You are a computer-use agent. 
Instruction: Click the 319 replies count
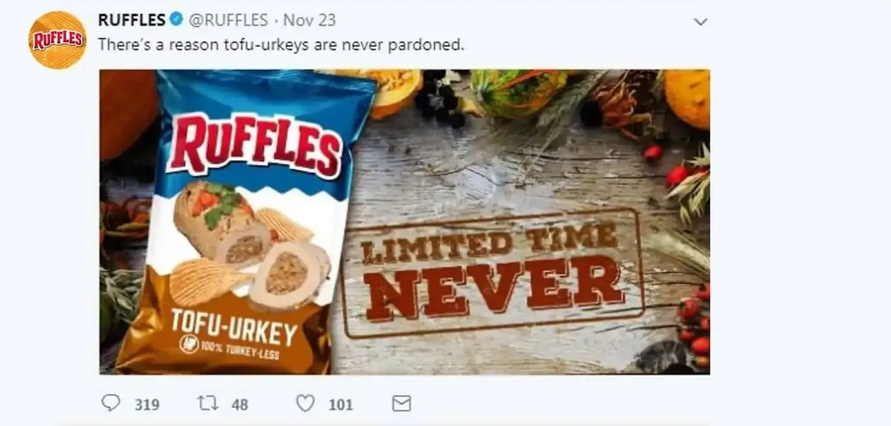[x=147, y=404]
